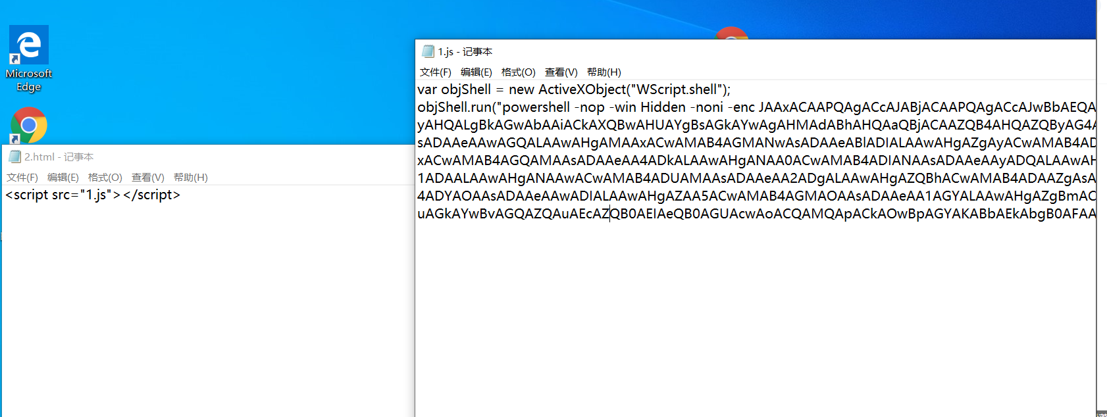This screenshot has height=417, width=1107.
Task: Click the line starting yAHQALgBkAGwA
Action: click(756, 125)
